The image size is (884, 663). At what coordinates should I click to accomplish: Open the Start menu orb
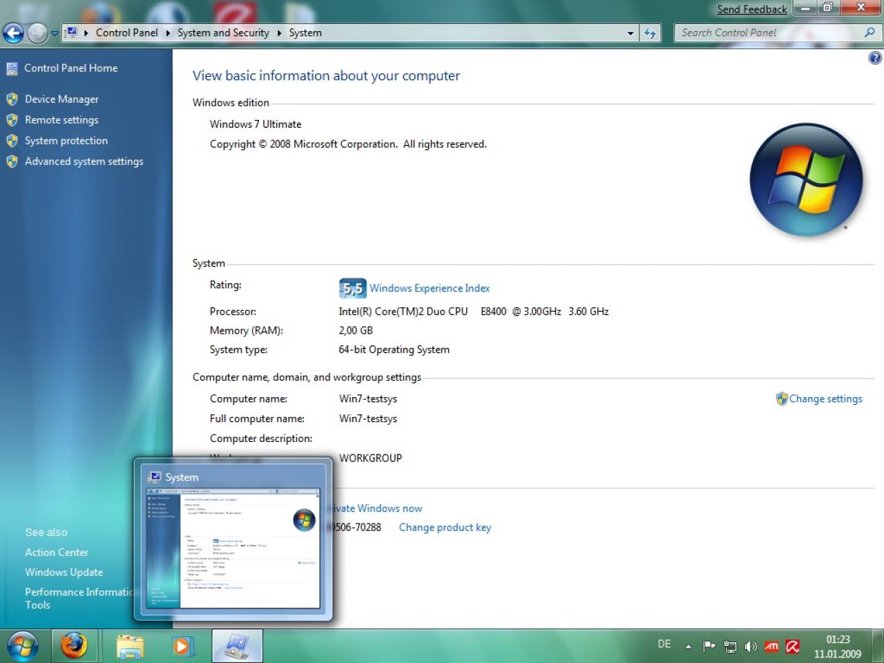(x=22, y=646)
